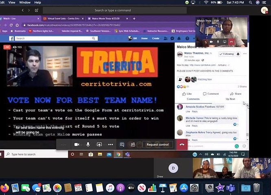This screenshot has width=271, height=195.
Task: Click the invite friends person-plus icon
Action: coord(180,79)
